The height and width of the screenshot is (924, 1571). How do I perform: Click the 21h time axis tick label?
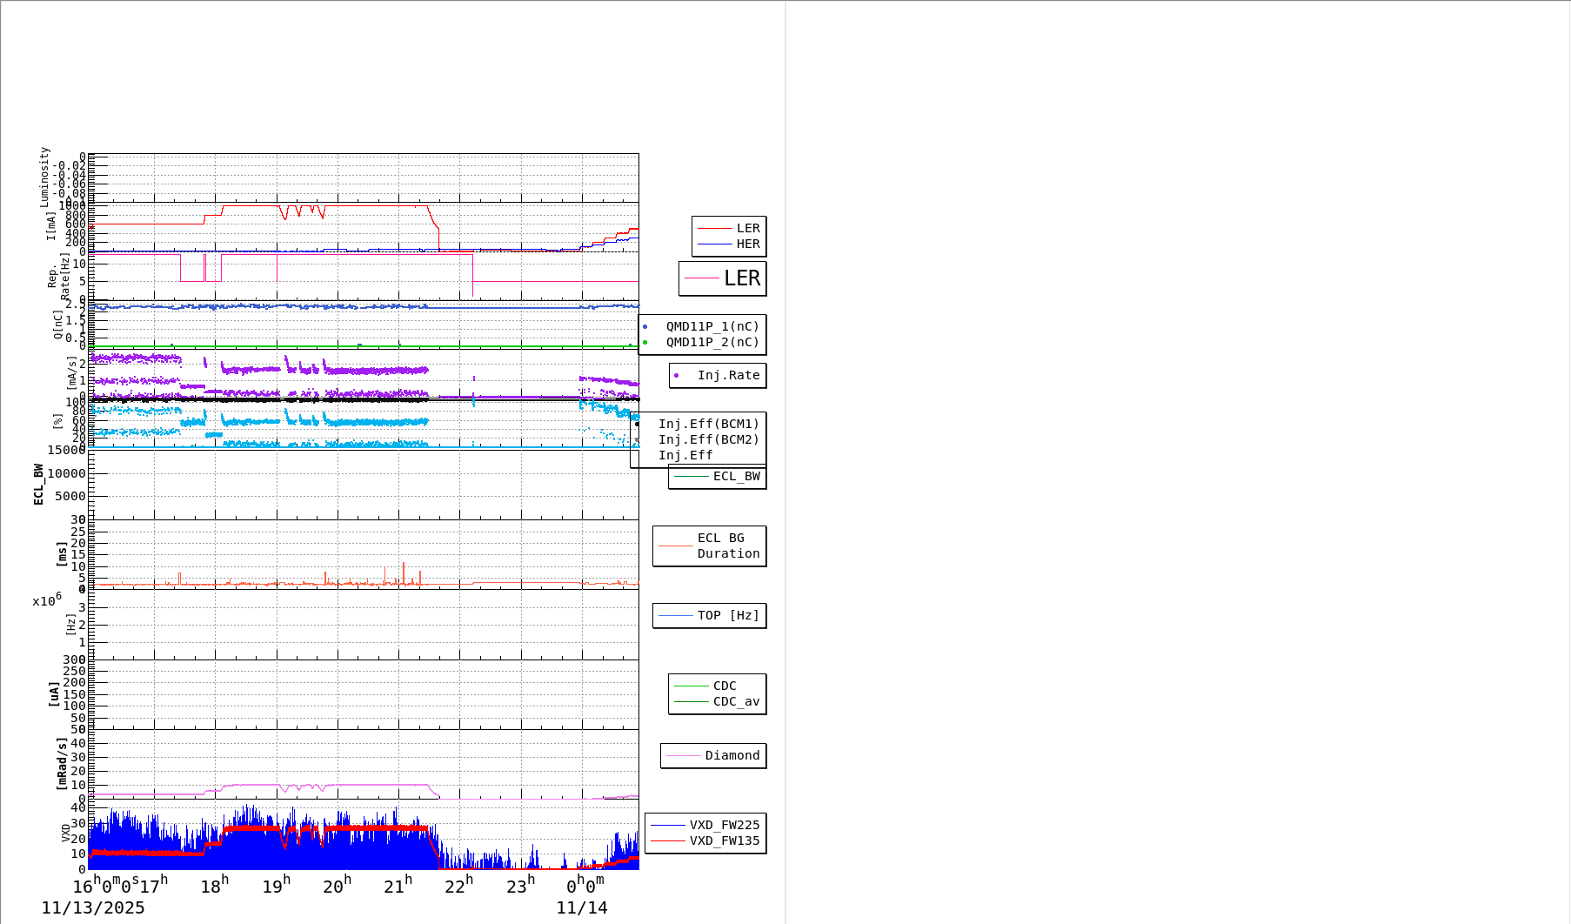[x=398, y=887]
